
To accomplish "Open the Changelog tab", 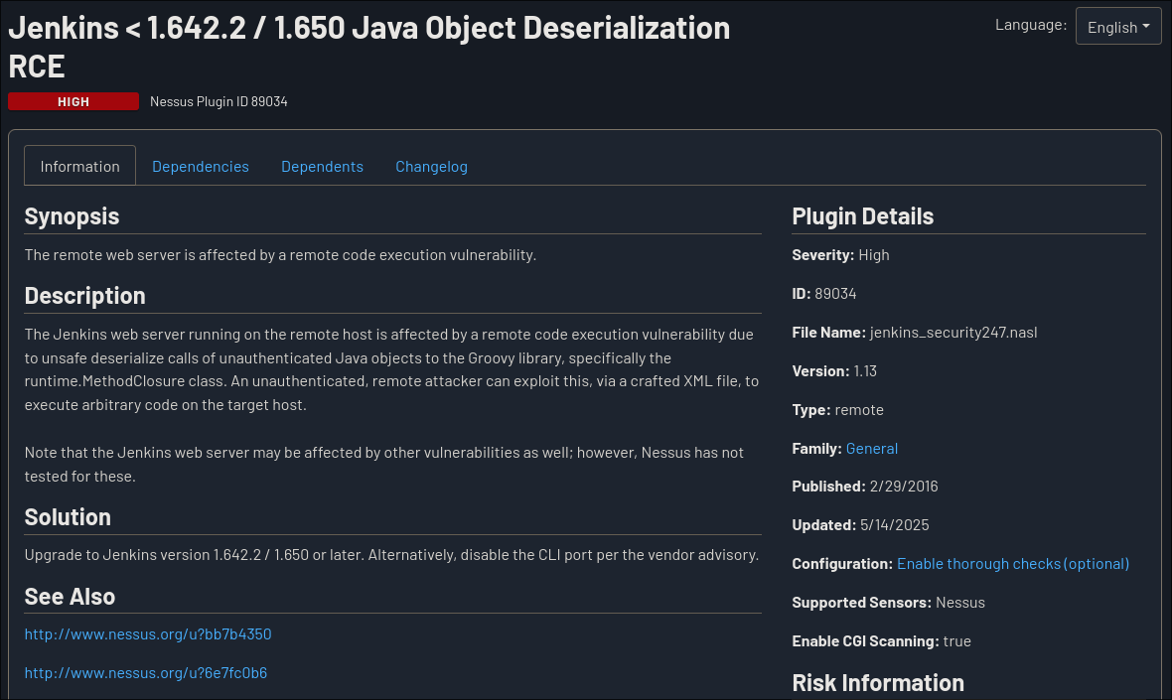I will click(x=431, y=167).
